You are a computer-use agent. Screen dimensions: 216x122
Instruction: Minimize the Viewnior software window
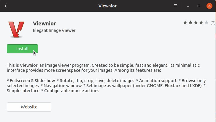188,6
